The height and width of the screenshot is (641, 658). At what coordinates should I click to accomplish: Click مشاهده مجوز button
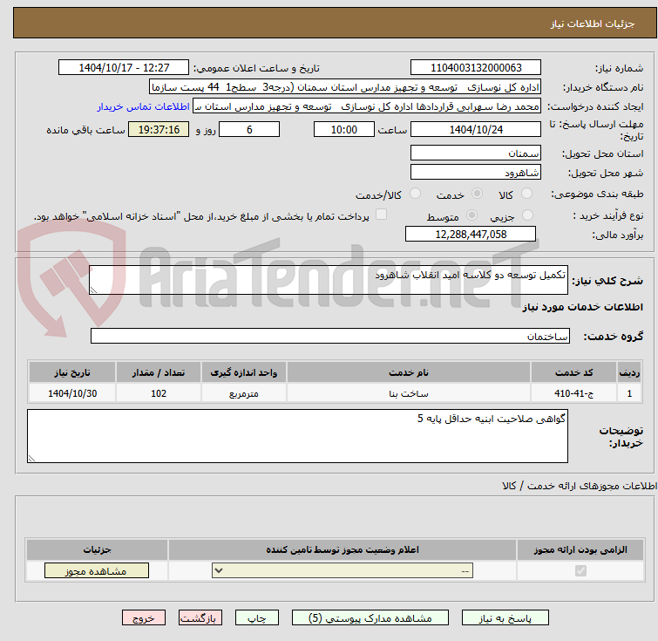click(97, 571)
